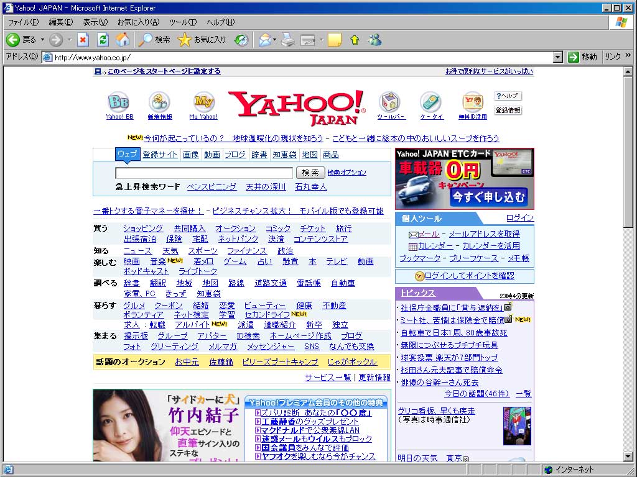Image resolution: width=637 pixels, height=477 pixels.
Task: Open ログイン link in 個人ツール
Action: coord(519,218)
